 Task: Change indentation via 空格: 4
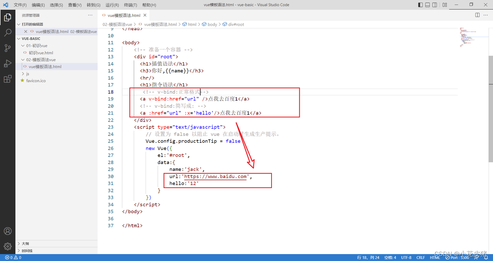coord(390,258)
